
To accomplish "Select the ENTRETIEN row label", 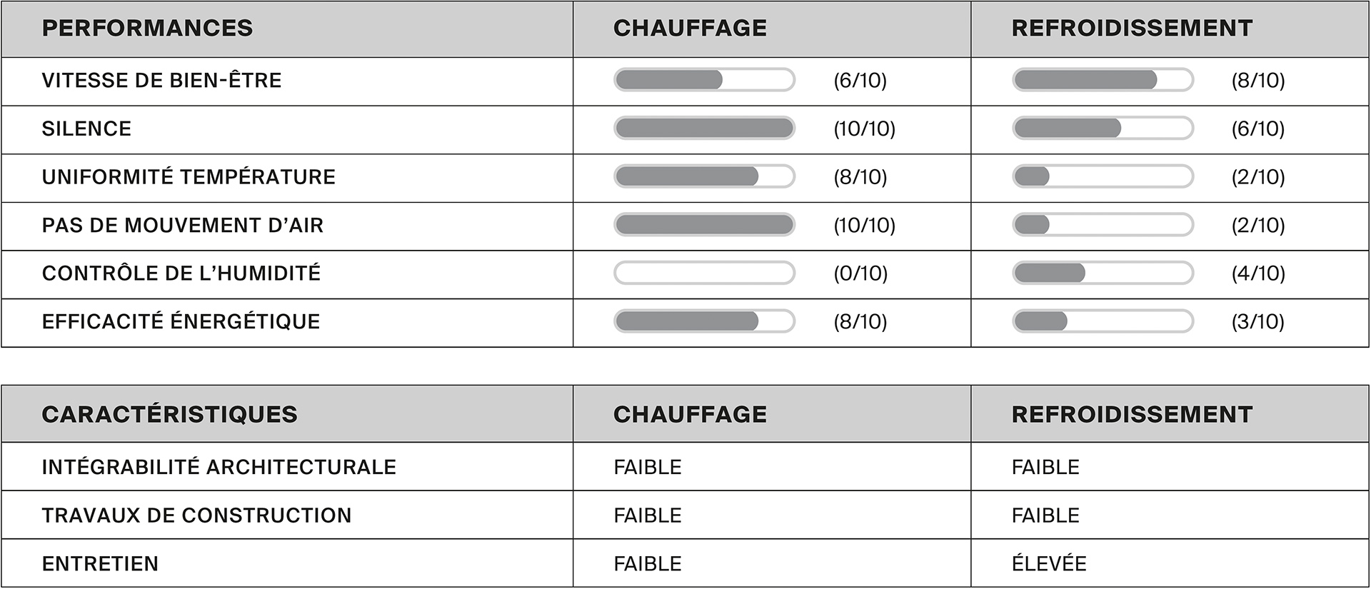I will coord(100,564).
